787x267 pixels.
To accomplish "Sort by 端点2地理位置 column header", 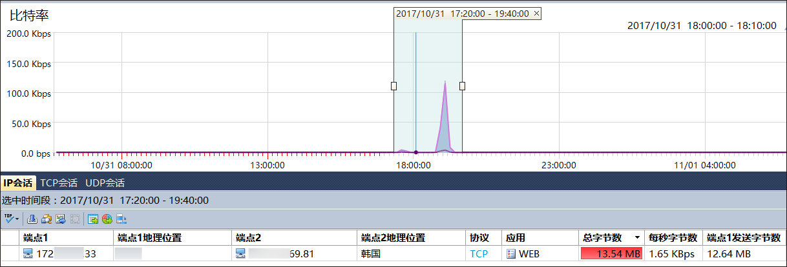I will [x=411, y=237].
